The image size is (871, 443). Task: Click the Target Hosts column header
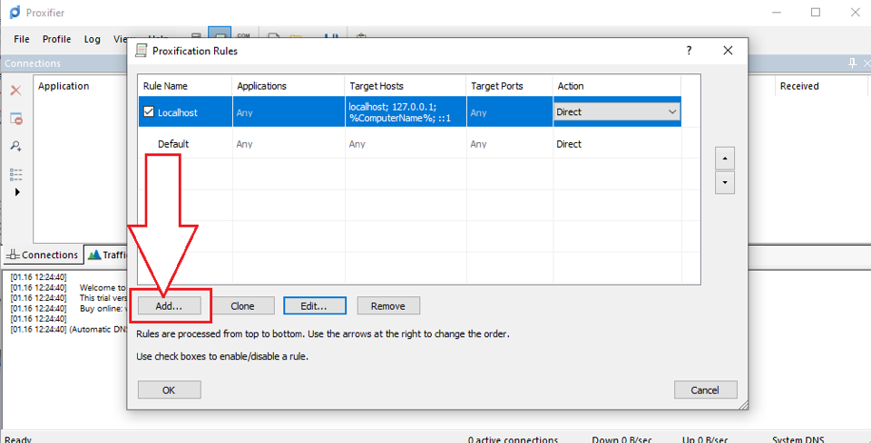point(406,86)
